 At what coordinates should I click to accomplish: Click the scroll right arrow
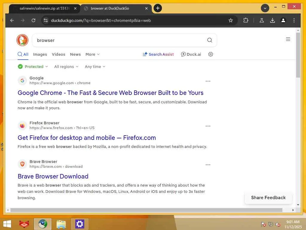point(293,210)
